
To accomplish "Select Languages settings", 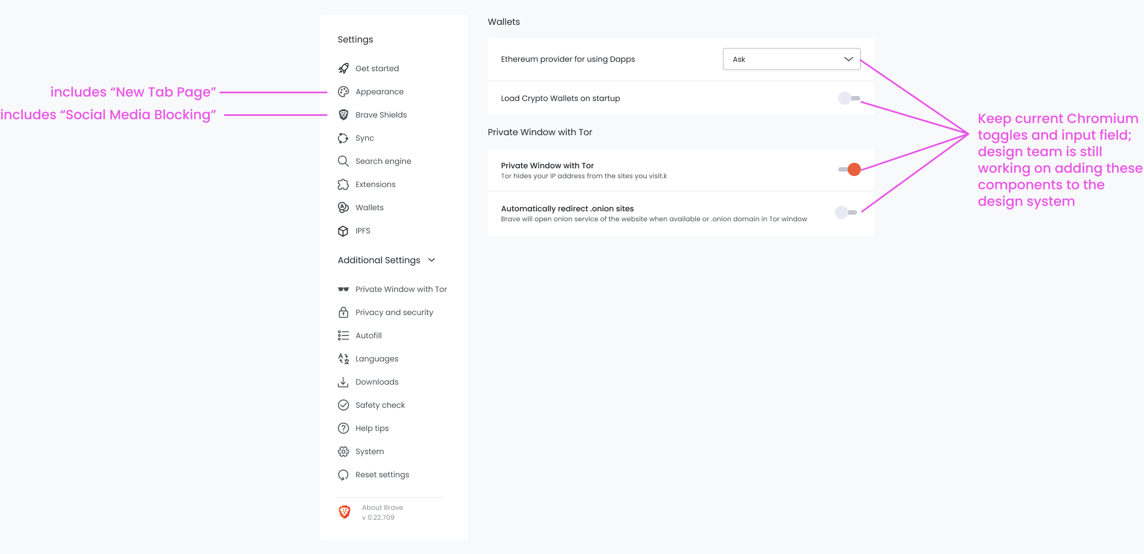I will point(376,359).
